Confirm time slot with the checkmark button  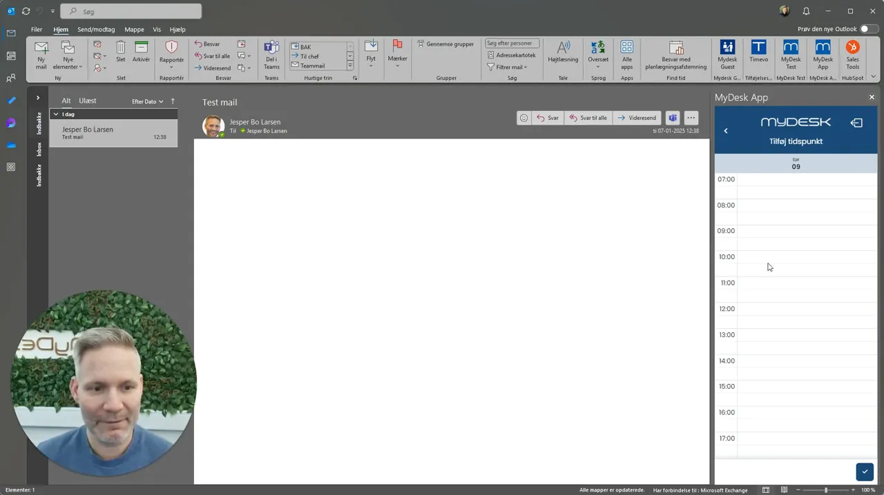[865, 472]
